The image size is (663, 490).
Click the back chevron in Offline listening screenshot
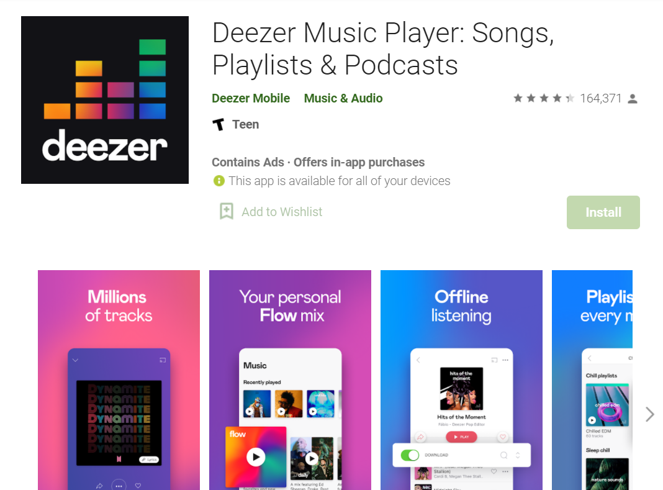click(x=418, y=360)
